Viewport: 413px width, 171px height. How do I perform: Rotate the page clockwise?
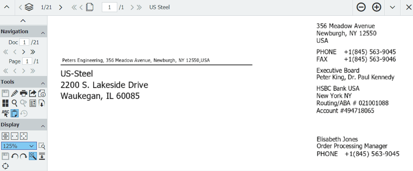[24, 156]
